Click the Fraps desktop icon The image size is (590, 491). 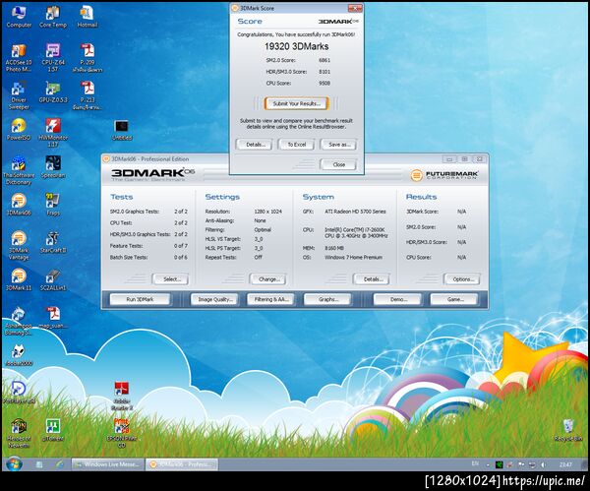[53, 205]
